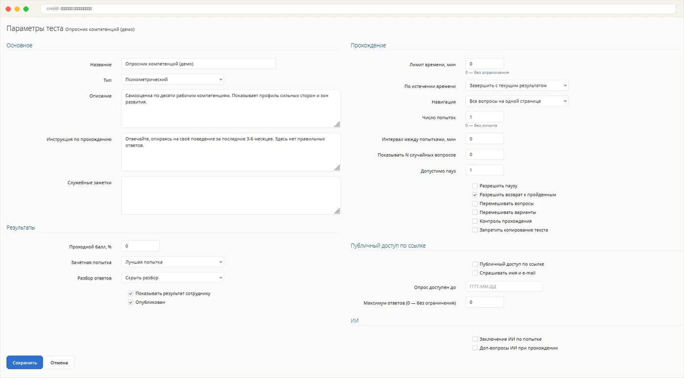Untick the "Опубликован" checkbox

[130, 302]
